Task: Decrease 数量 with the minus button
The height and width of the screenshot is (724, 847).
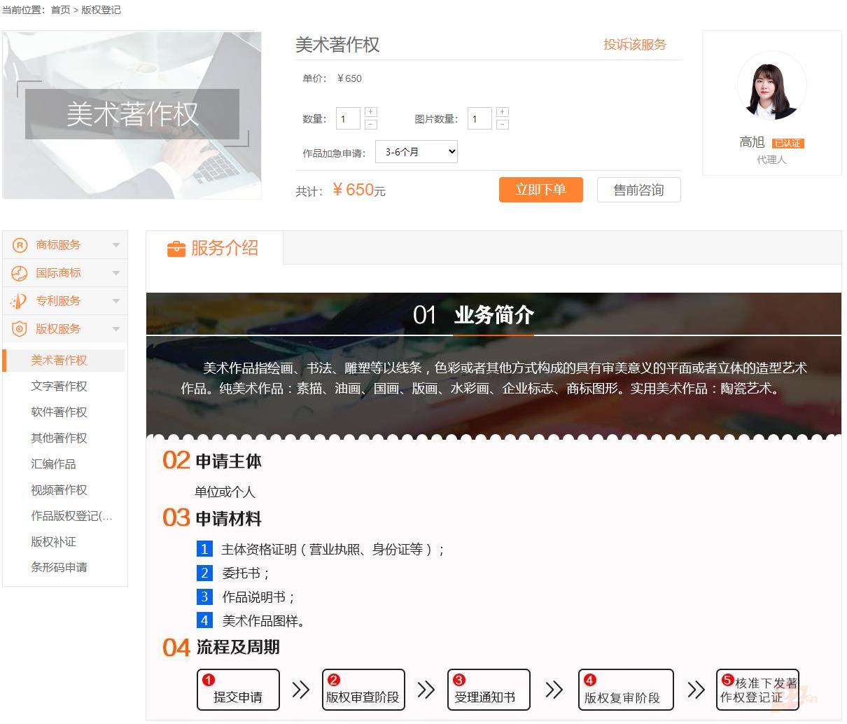Action: (371, 125)
